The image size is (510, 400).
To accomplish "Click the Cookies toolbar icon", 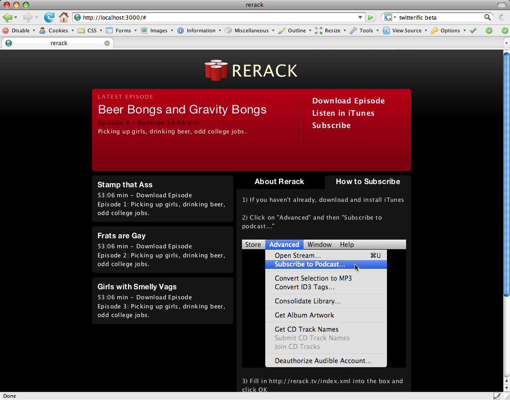I will (42, 31).
